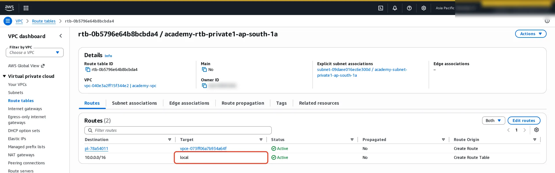Open Internet gateways in sidebar
Image resolution: width=555 pixels, height=173 pixels.
pyautogui.click(x=25, y=109)
